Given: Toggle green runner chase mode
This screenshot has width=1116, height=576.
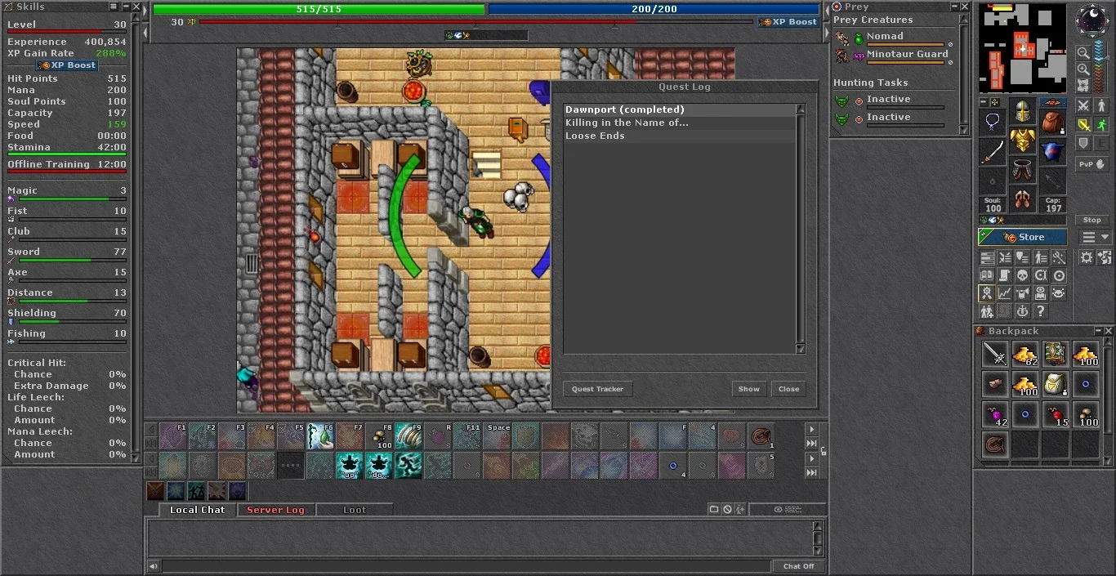Looking at the screenshot, I should point(1101,124).
